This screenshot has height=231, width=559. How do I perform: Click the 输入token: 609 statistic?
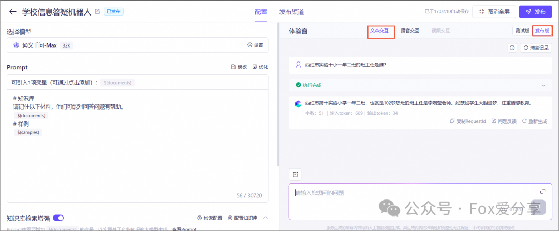pos(346,113)
